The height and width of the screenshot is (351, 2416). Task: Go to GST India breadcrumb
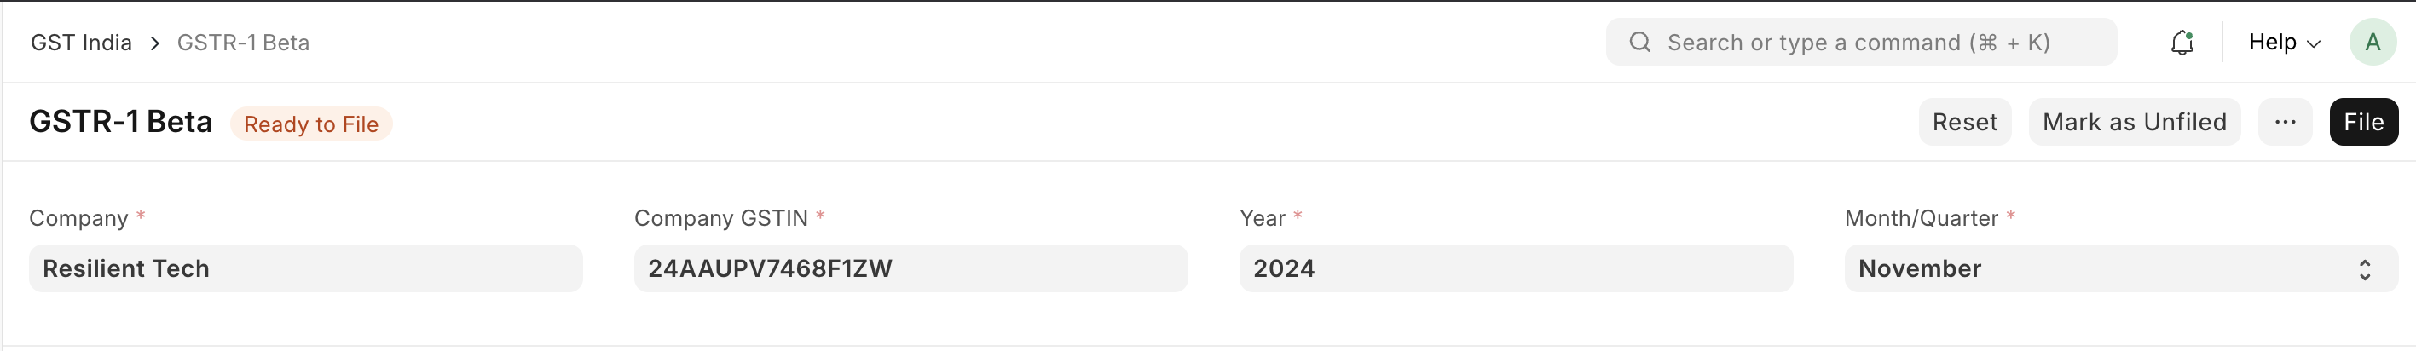(82, 43)
